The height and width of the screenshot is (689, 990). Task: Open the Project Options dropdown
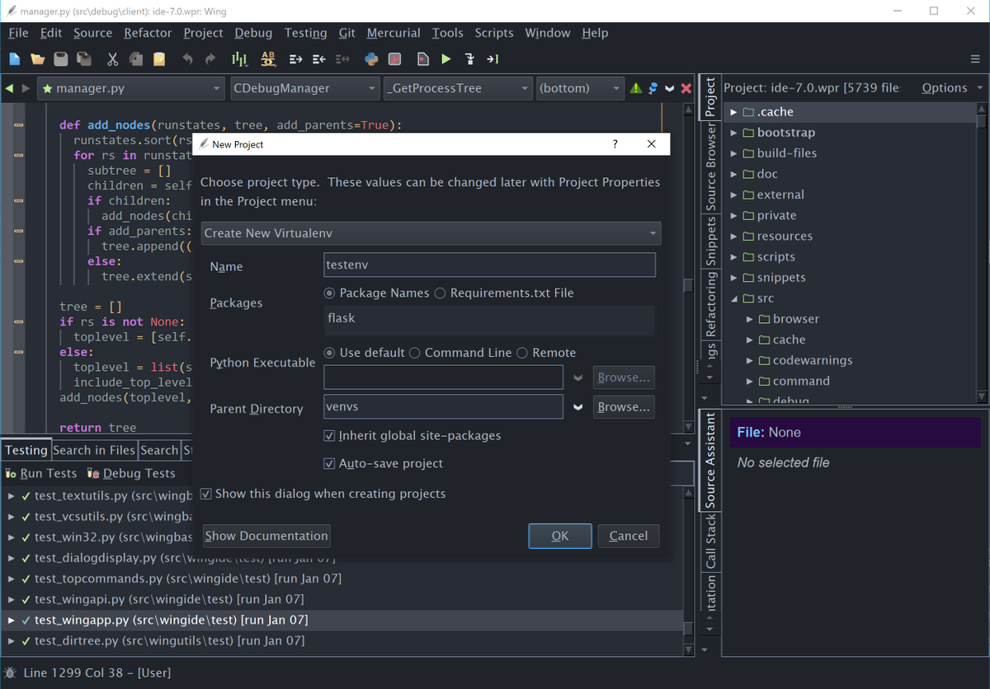click(x=952, y=87)
